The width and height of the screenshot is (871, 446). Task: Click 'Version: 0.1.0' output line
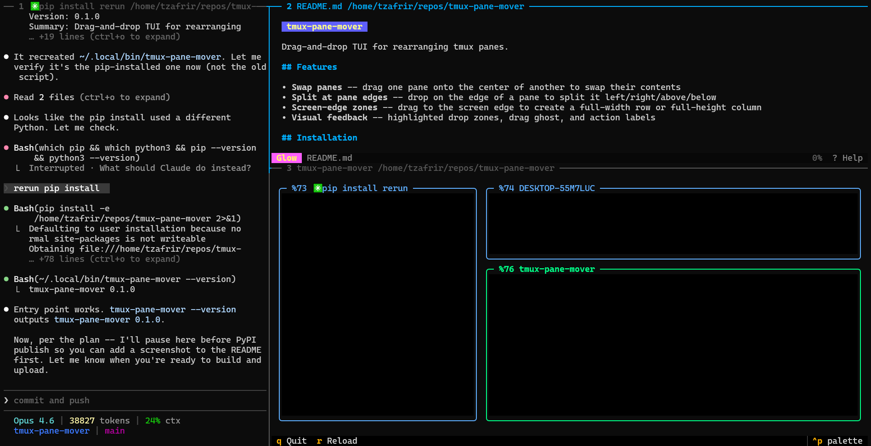tap(64, 17)
